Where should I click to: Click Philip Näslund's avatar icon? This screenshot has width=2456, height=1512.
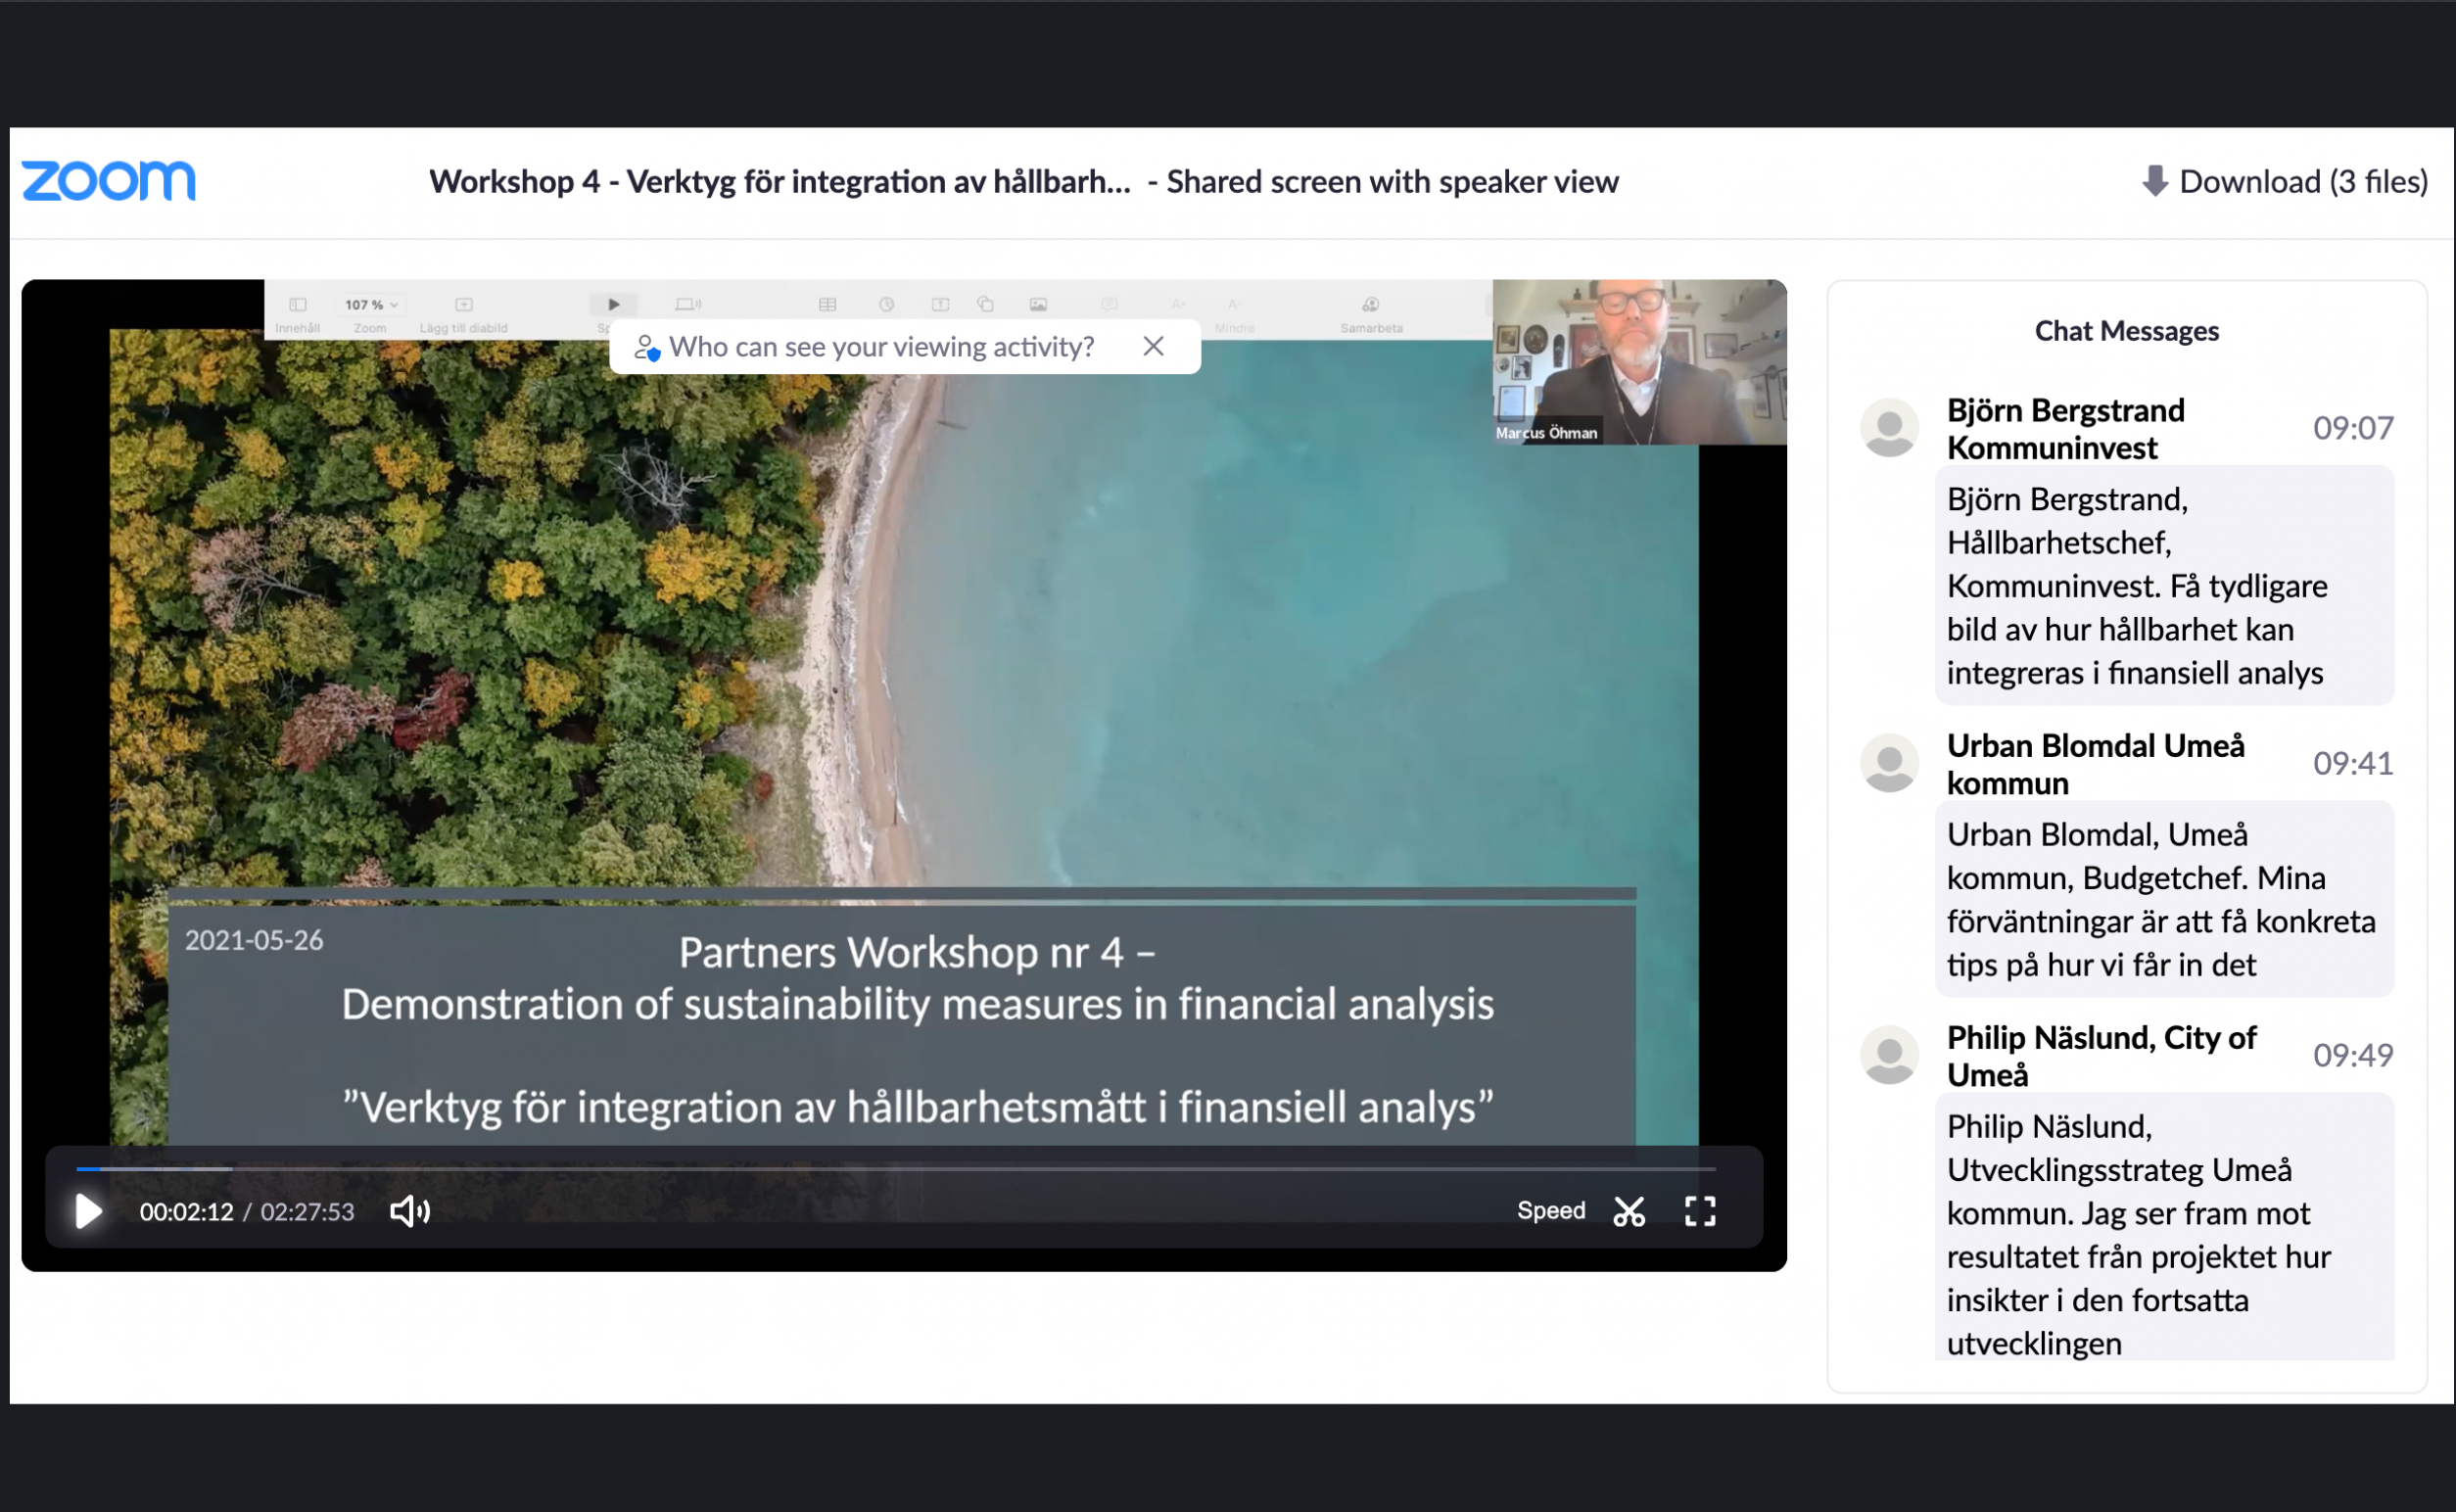(x=1888, y=1055)
